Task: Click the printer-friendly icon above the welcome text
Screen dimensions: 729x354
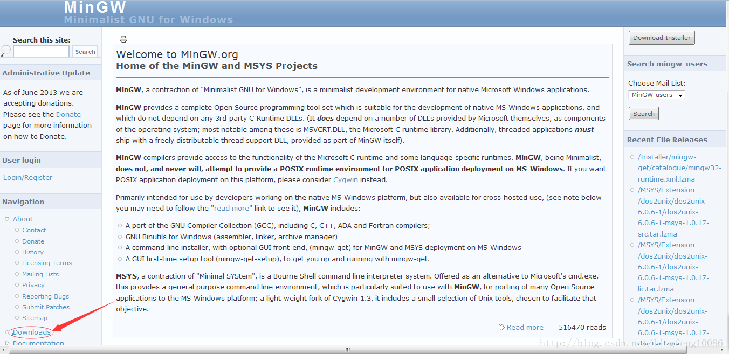Action: pyautogui.click(x=123, y=39)
